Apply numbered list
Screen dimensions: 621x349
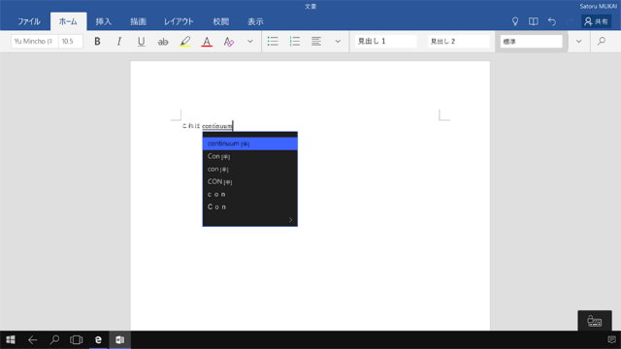(295, 42)
